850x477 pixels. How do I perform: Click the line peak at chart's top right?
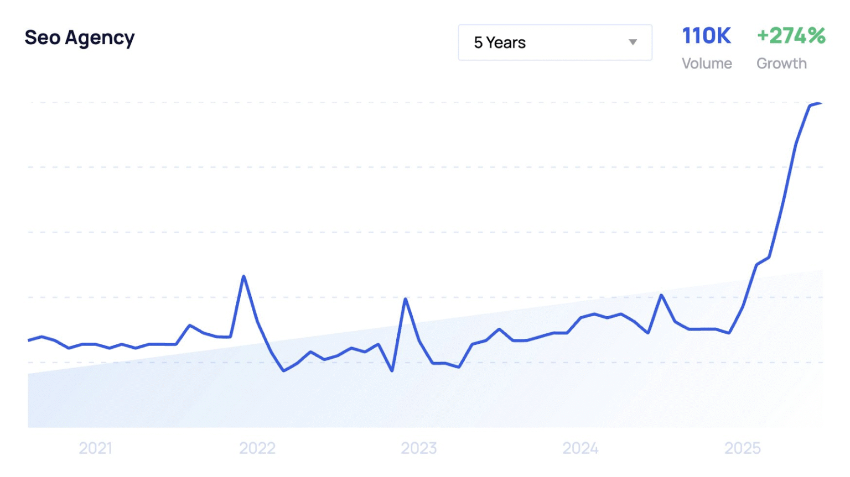818,103
